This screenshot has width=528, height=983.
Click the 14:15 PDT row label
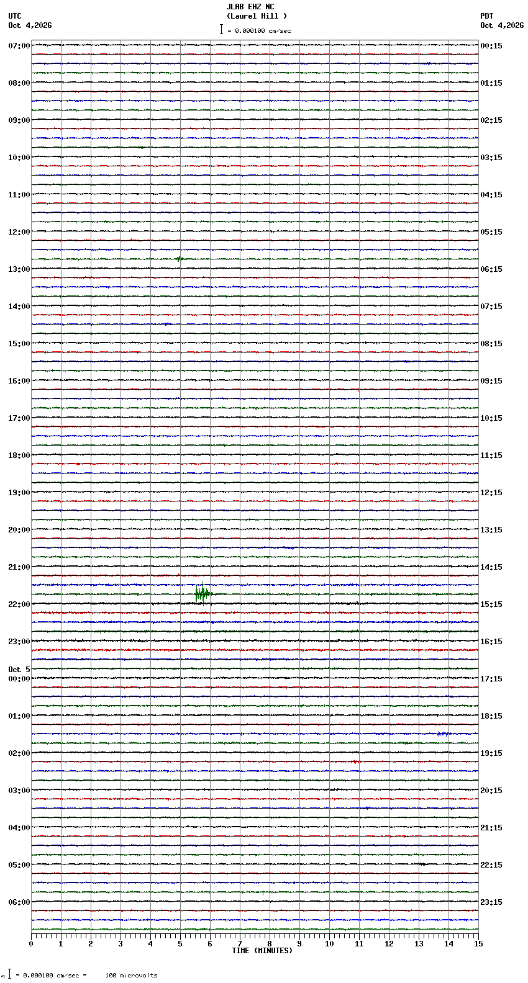tap(491, 567)
